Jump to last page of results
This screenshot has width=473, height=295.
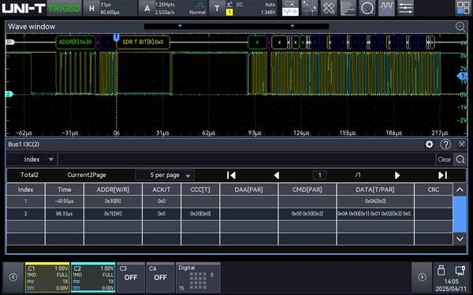coord(442,175)
